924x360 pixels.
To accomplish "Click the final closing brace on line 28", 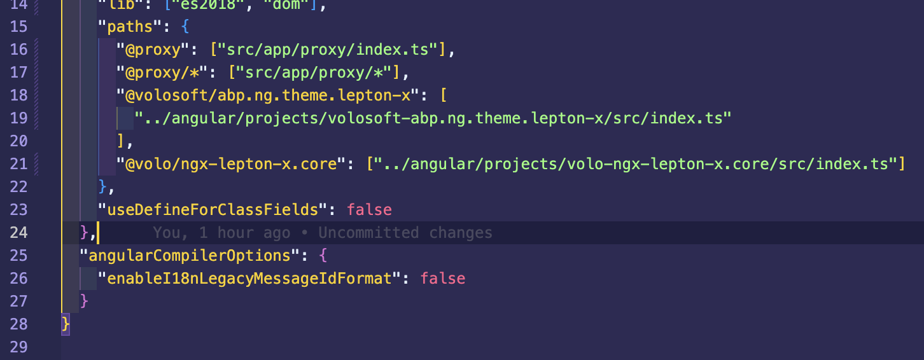I will (x=65, y=324).
